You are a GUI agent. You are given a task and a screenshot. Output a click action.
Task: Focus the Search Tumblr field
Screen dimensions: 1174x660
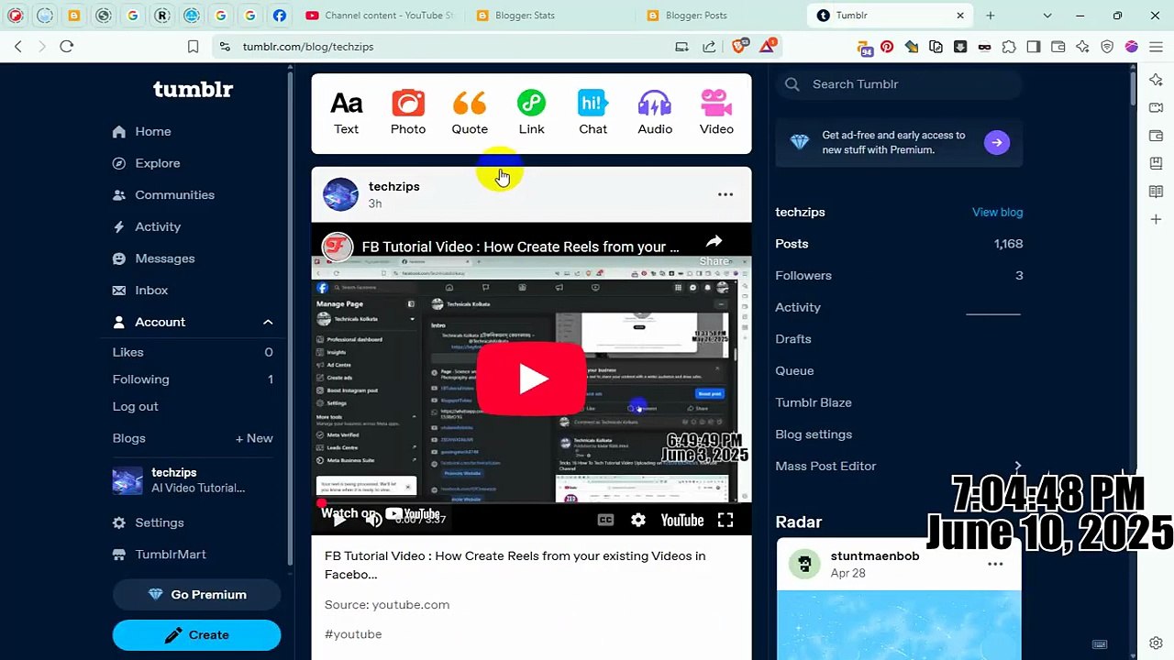click(899, 84)
